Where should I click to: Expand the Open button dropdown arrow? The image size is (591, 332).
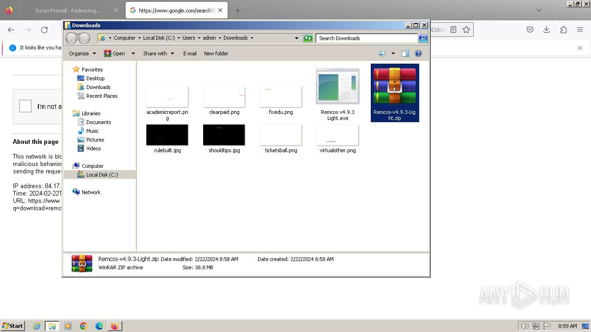coord(133,53)
